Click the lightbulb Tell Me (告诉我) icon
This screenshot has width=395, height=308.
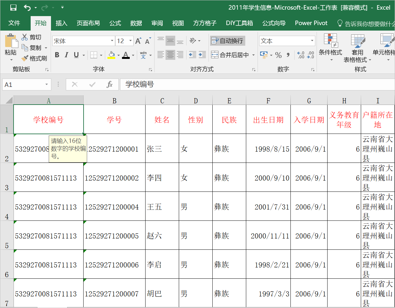tap(340, 23)
